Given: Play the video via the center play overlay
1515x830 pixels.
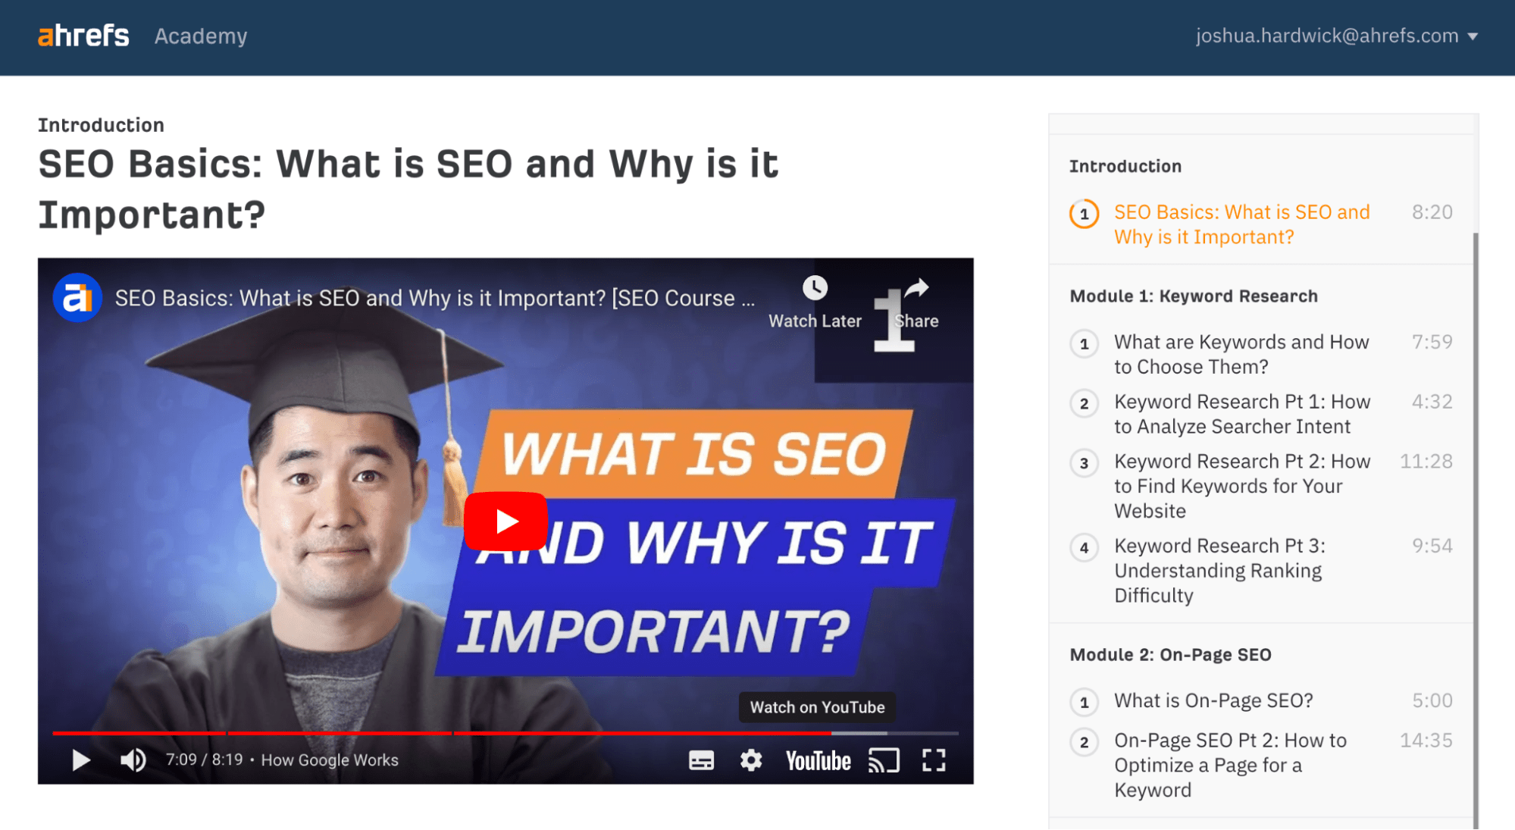Looking at the screenshot, I should pyautogui.click(x=506, y=521).
